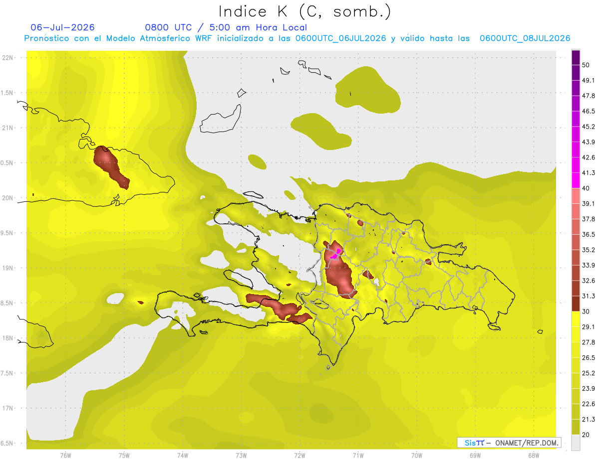Click the '41.3' color scale value
599x462 pixels.
pos(589,173)
